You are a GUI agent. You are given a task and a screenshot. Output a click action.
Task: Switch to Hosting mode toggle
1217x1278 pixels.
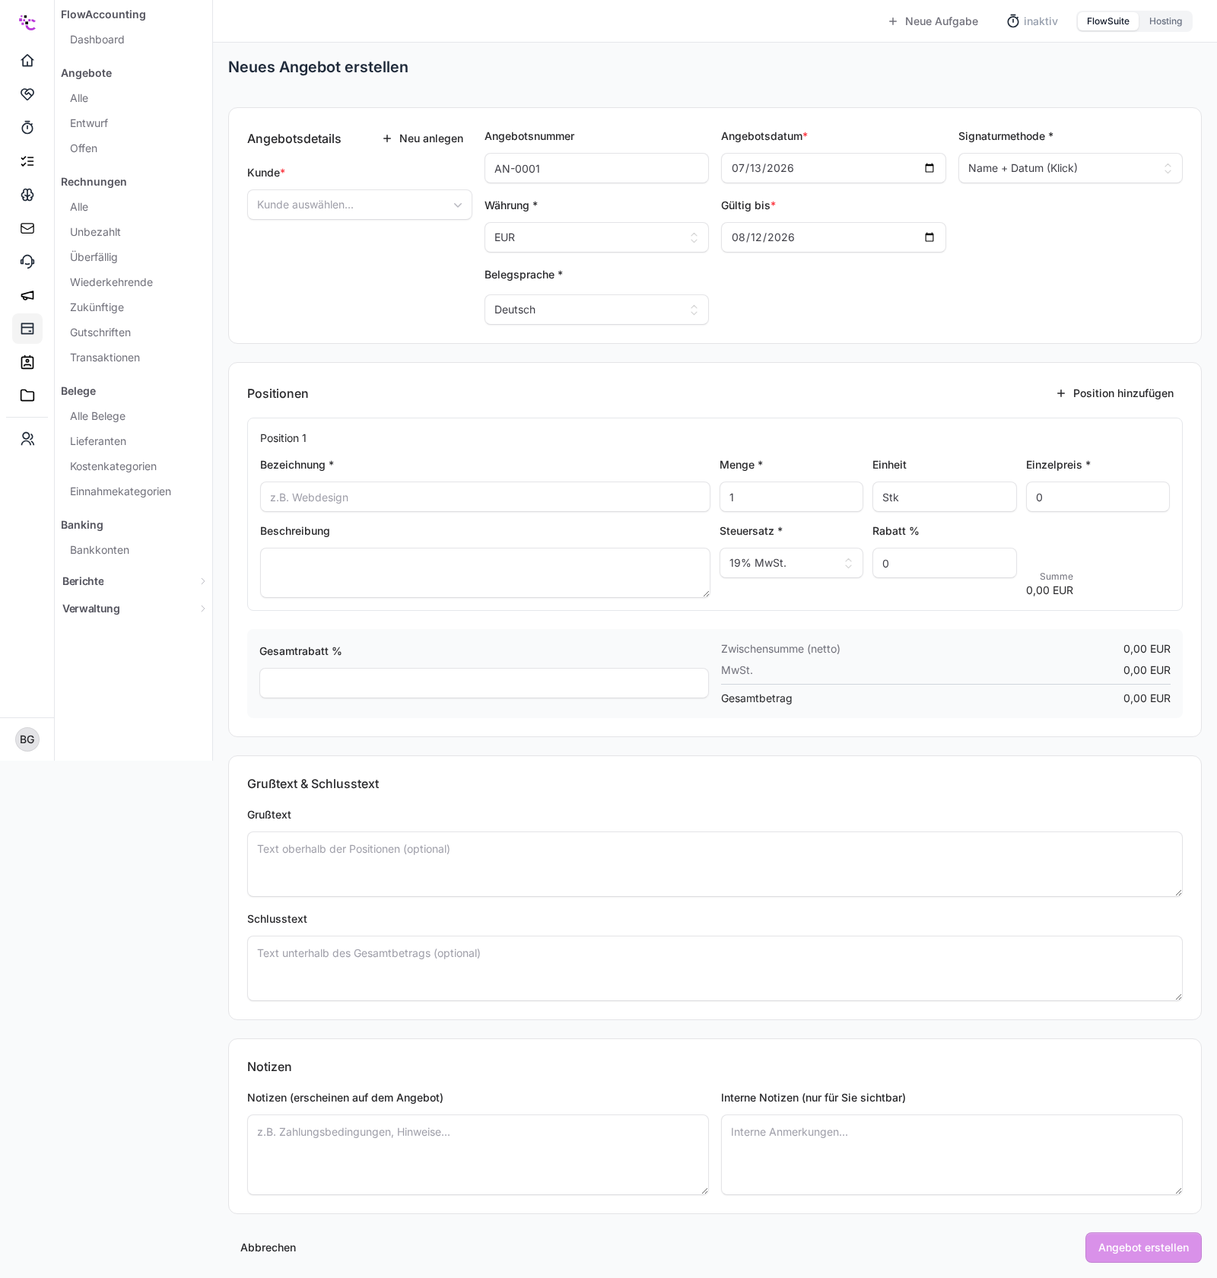pos(1165,21)
